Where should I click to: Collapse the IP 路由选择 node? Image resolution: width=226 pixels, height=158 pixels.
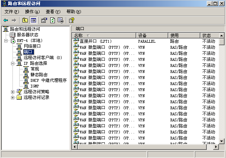pyautogui.click(x=13, y=63)
